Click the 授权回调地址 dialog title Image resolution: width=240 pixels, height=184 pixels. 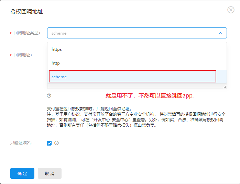[x=27, y=12]
